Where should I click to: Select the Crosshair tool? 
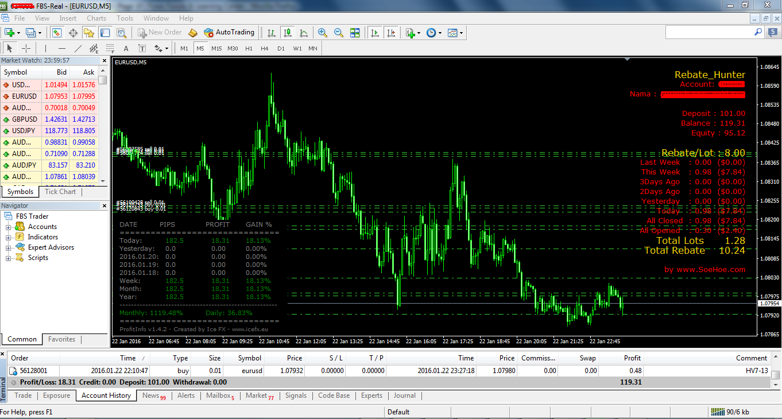coord(26,48)
